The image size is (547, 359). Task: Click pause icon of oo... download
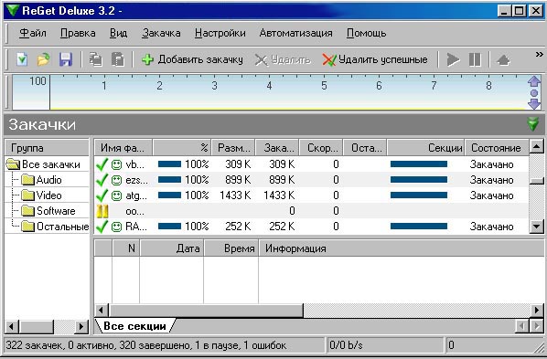[102, 211]
